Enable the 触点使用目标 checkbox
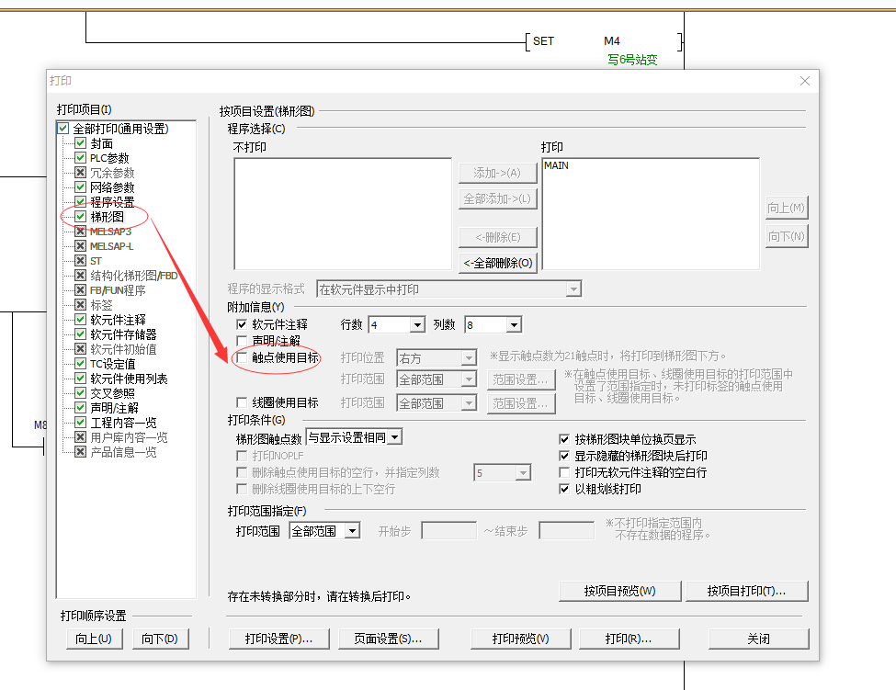Image resolution: width=896 pixels, height=690 pixels. coord(243,357)
